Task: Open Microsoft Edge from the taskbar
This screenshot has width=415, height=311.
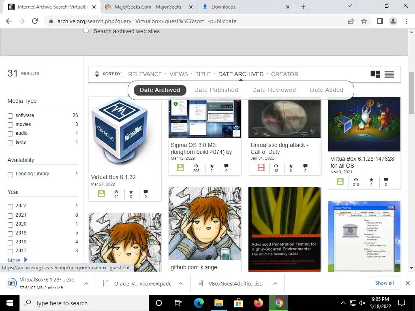Action: point(199,303)
